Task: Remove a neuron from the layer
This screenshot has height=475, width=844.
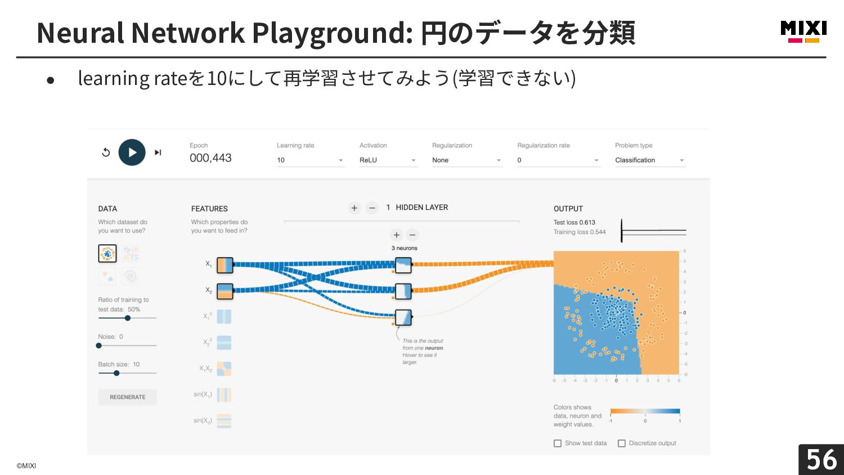Action: click(x=412, y=235)
